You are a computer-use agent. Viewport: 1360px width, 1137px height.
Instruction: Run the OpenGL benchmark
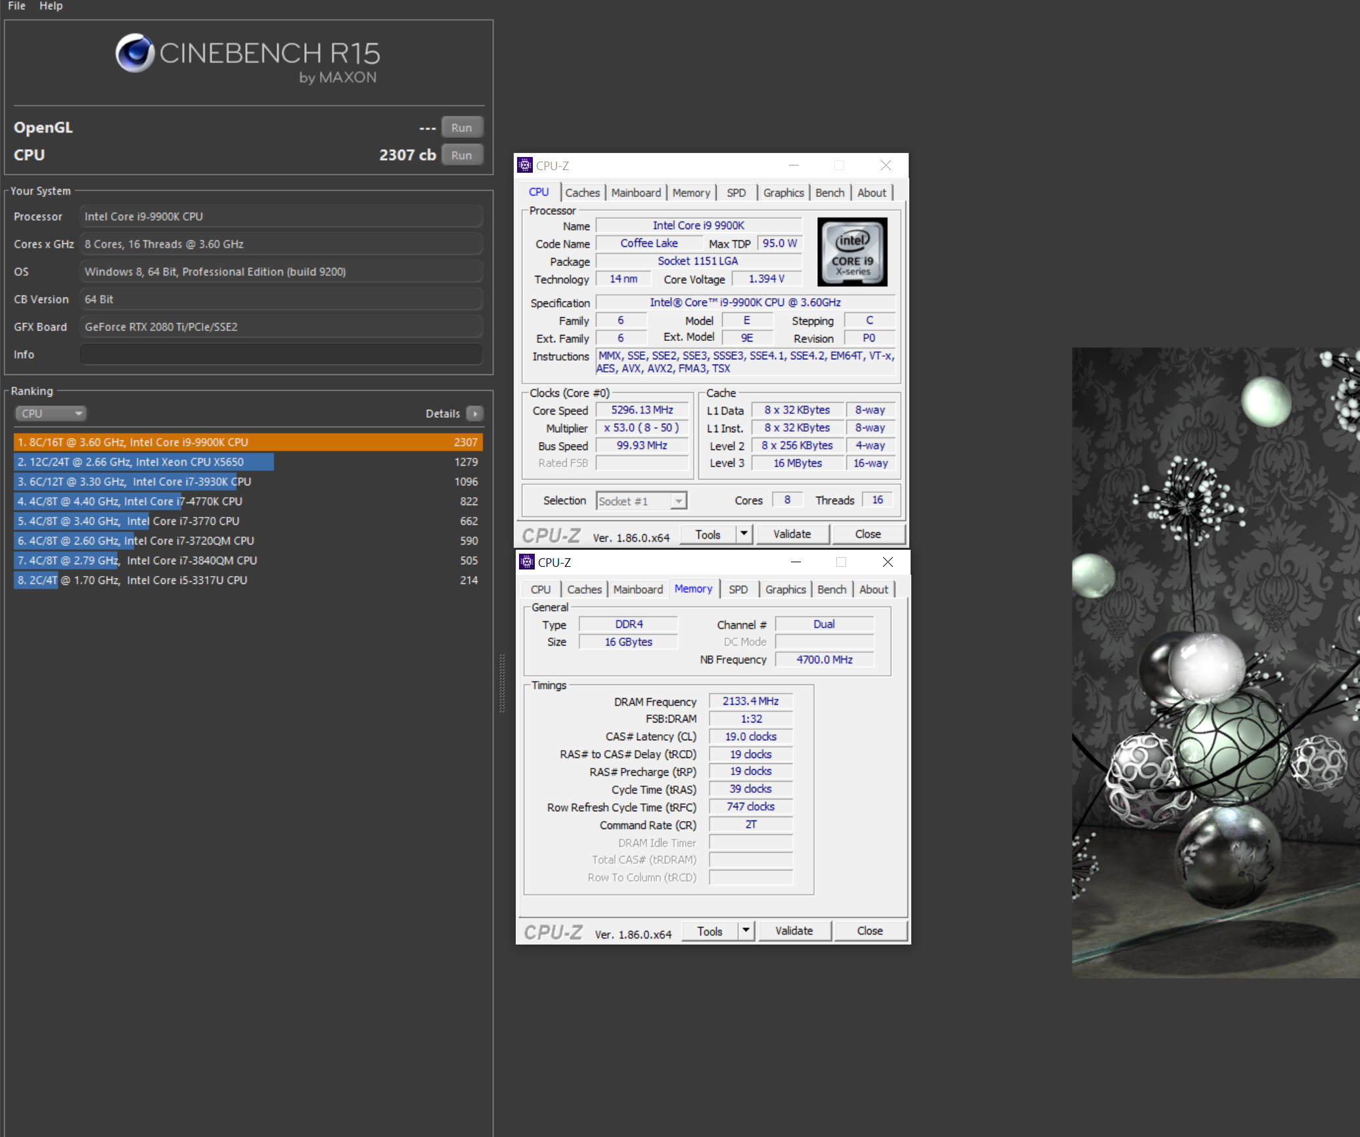pyautogui.click(x=462, y=127)
